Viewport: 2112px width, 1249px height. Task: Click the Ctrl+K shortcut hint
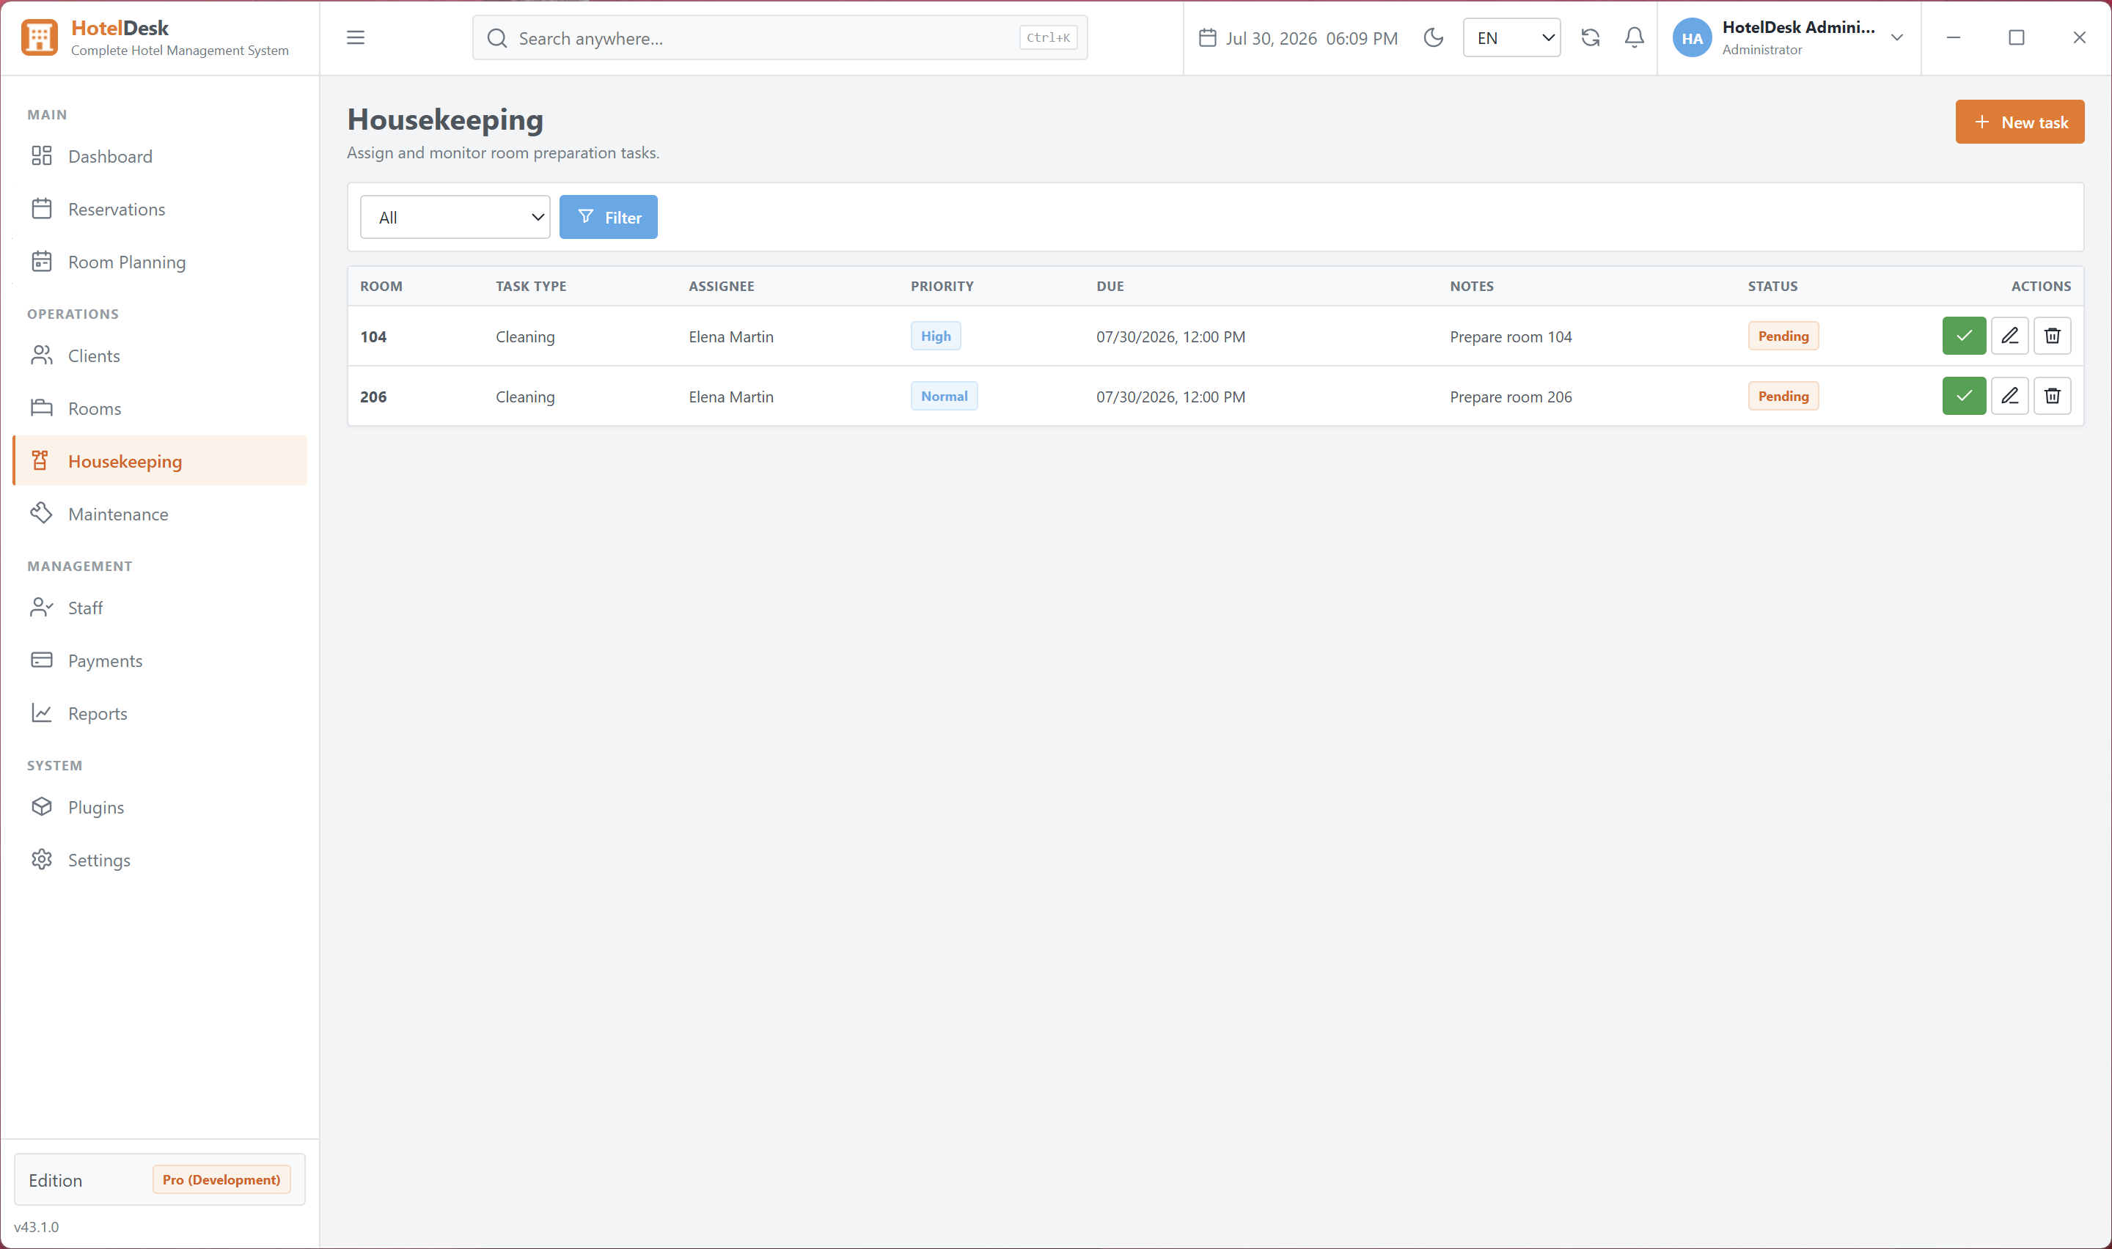coord(1048,38)
